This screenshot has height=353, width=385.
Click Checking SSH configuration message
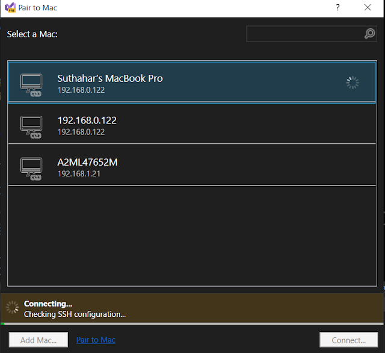(75, 314)
